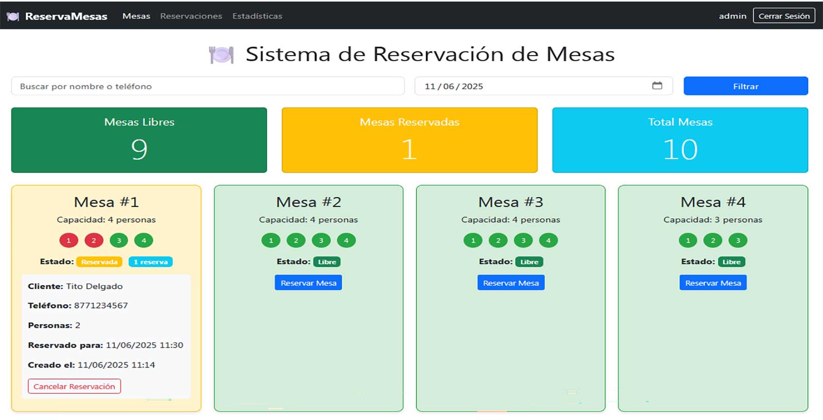The width and height of the screenshot is (823, 420).
Task: Click seat 4 icon on Mesa #3
Action: pyautogui.click(x=548, y=240)
